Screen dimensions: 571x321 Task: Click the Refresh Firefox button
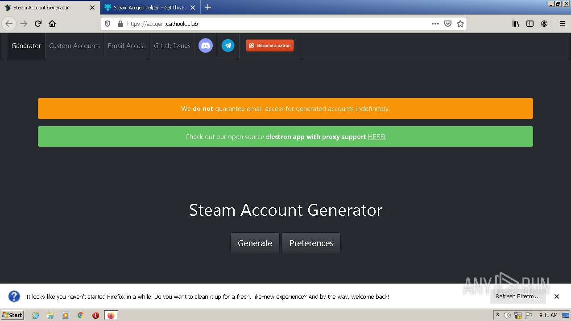coord(518,296)
